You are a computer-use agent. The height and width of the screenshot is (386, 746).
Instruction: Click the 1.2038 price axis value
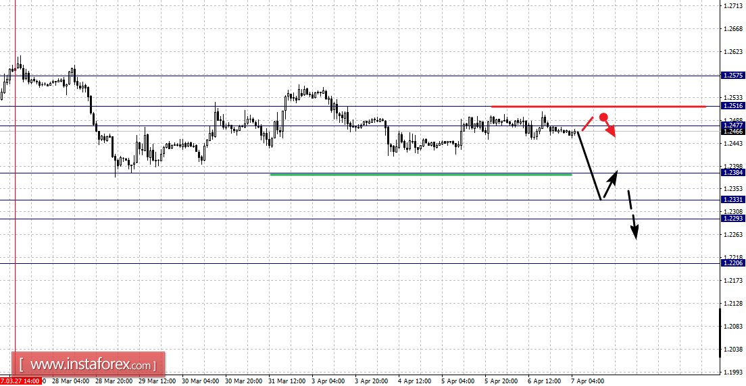pos(732,349)
